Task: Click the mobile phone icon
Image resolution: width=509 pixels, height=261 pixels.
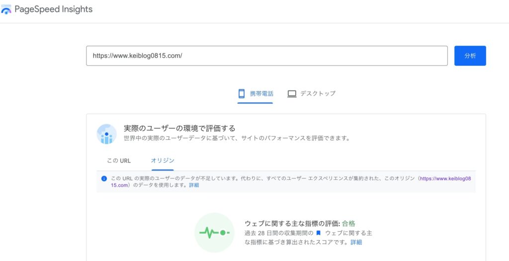Action: point(241,94)
